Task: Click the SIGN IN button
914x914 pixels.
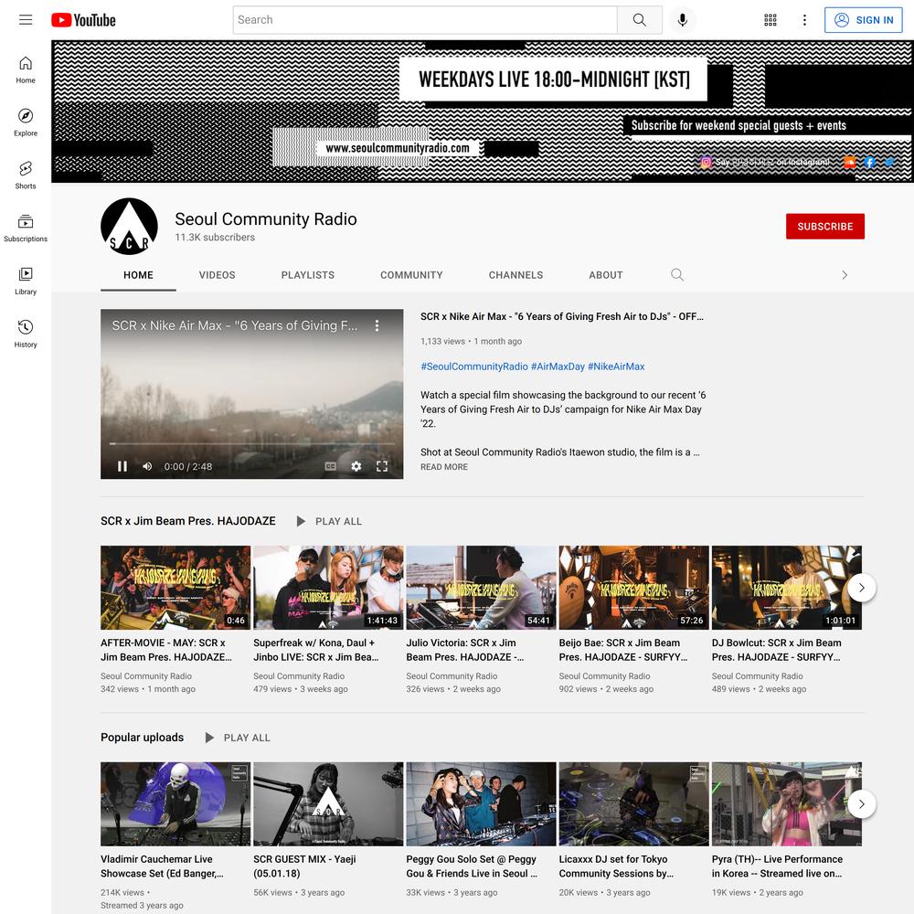Action: pos(864,20)
